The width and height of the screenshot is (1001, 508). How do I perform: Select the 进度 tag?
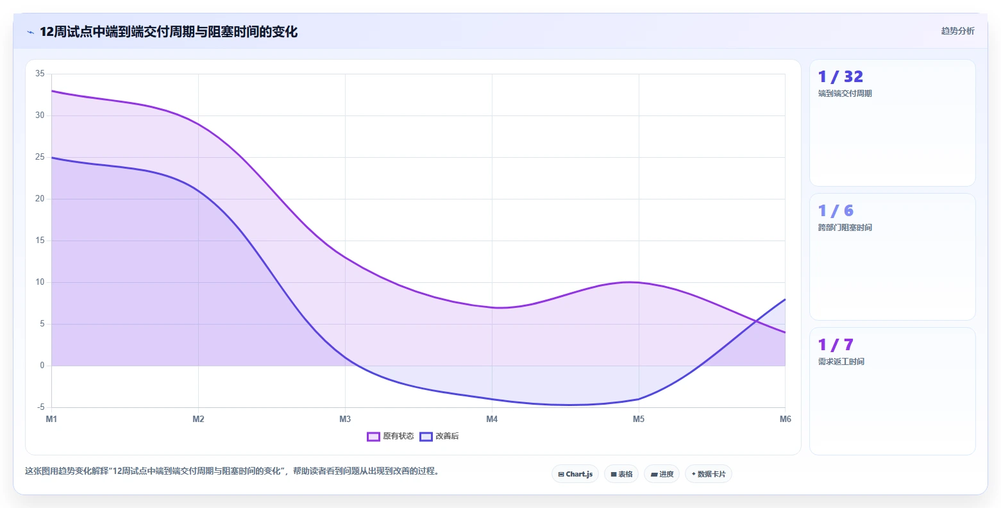click(x=662, y=474)
